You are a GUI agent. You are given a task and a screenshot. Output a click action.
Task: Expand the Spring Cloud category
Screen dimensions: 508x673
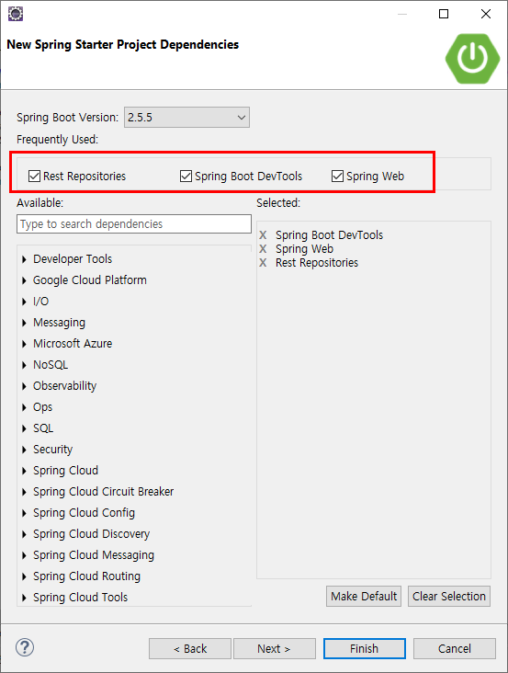(x=24, y=471)
